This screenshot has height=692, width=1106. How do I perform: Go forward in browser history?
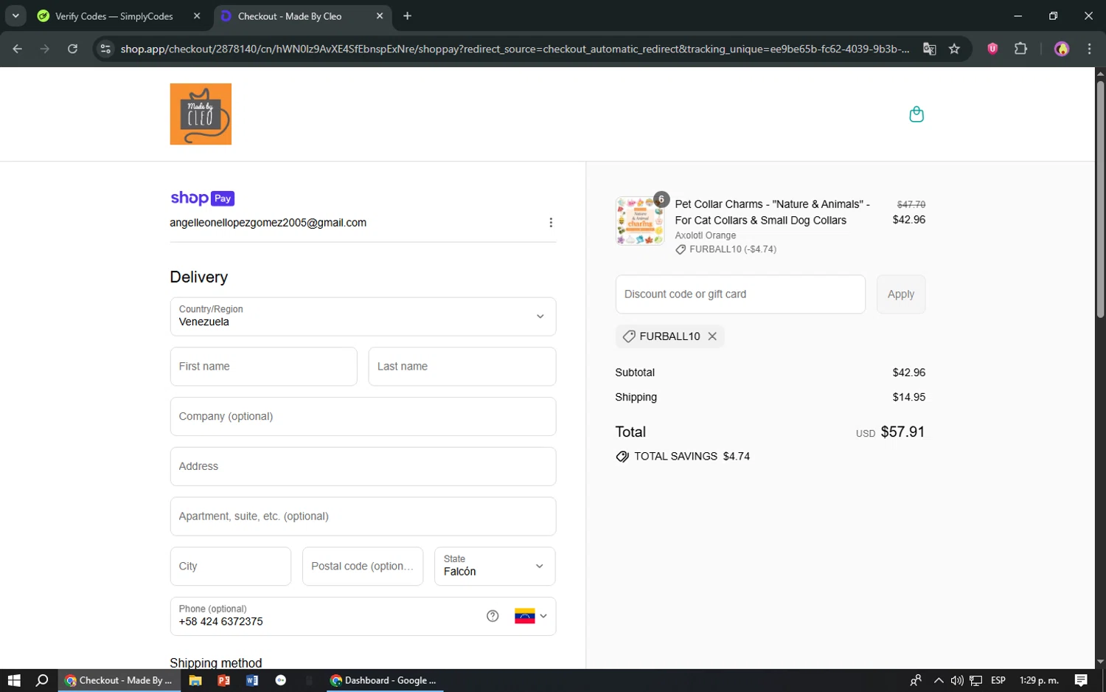click(45, 49)
